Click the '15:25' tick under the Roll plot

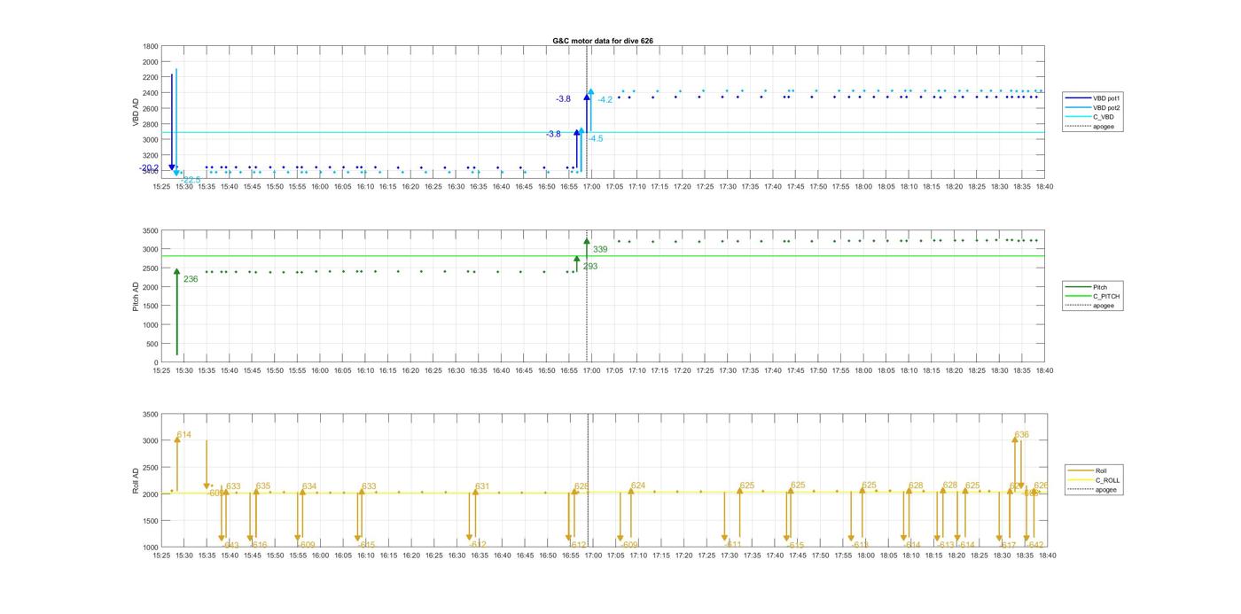point(161,556)
